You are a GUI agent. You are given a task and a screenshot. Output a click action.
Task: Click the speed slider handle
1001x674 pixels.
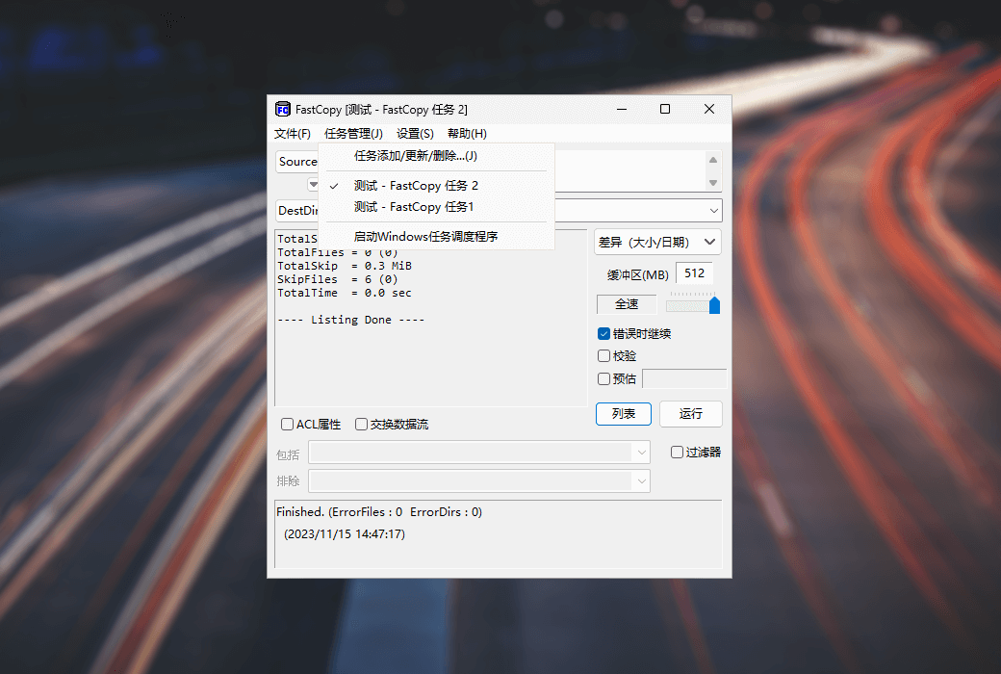tap(714, 305)
